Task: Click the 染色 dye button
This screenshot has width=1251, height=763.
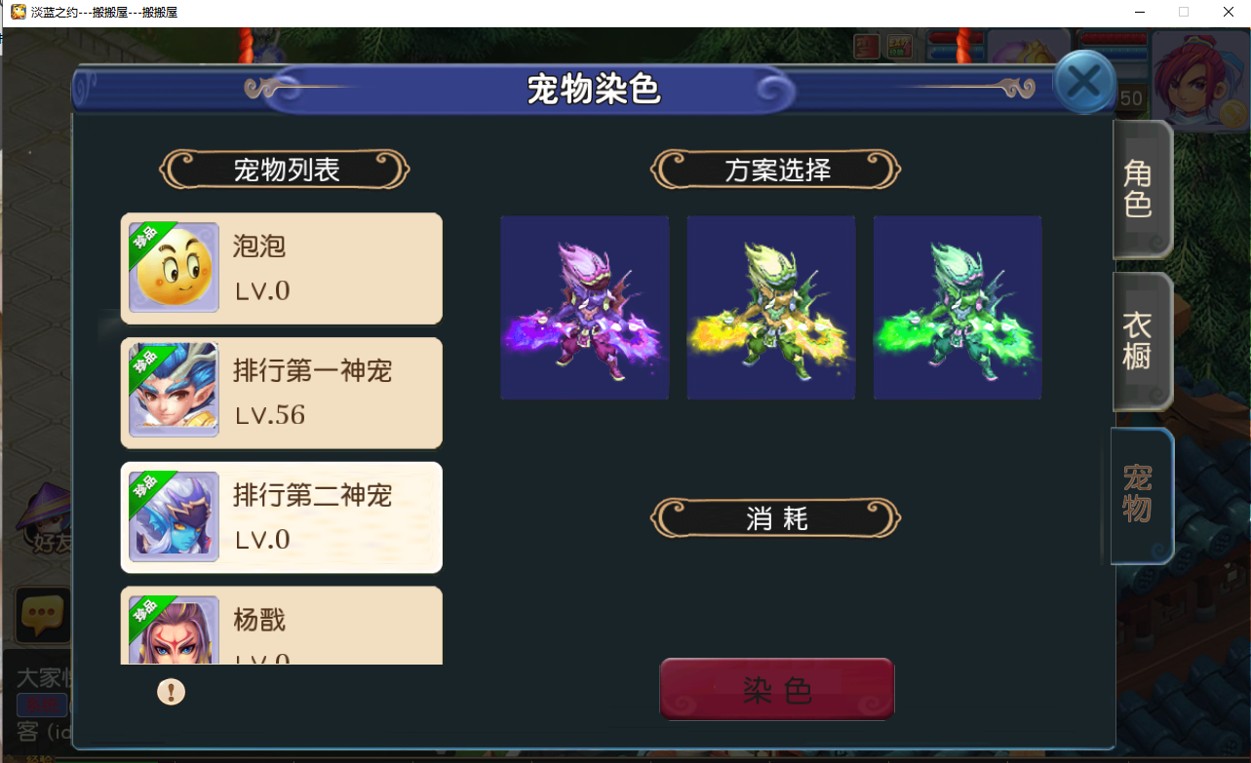Action: pyautogui.click(x=777, y=689)
